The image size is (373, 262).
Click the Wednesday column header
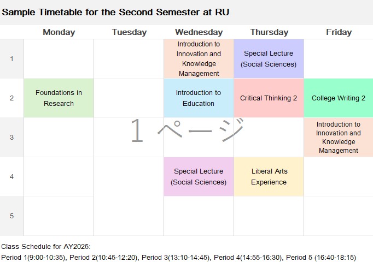pos(199,32)
